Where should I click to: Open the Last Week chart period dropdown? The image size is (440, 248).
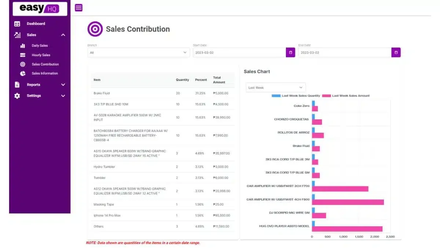coord(275,87)
